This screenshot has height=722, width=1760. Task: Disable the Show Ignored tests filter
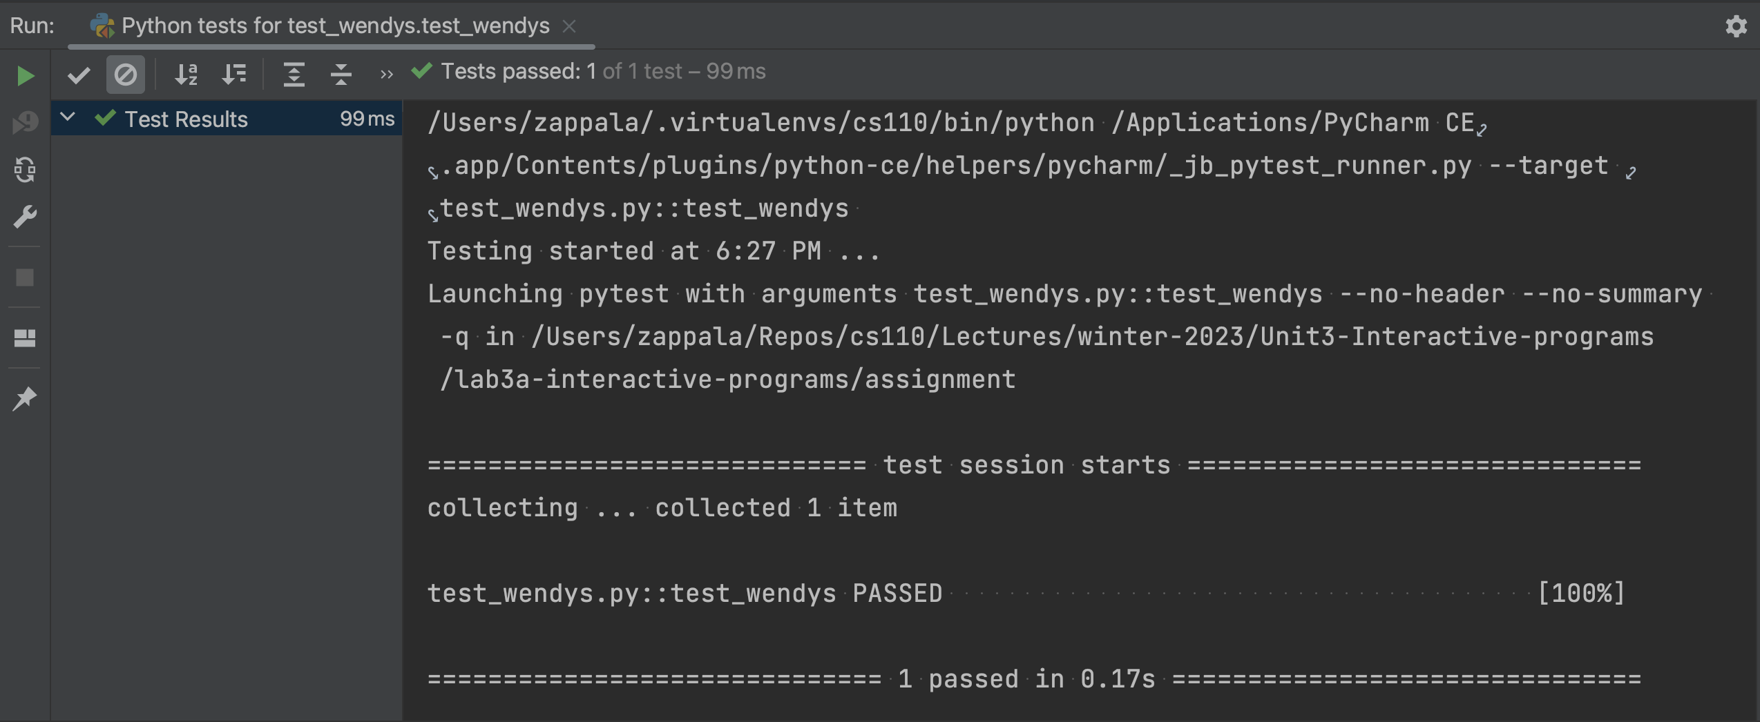(125, 75)
